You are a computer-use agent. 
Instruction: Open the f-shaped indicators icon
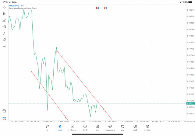click(4, 33)
